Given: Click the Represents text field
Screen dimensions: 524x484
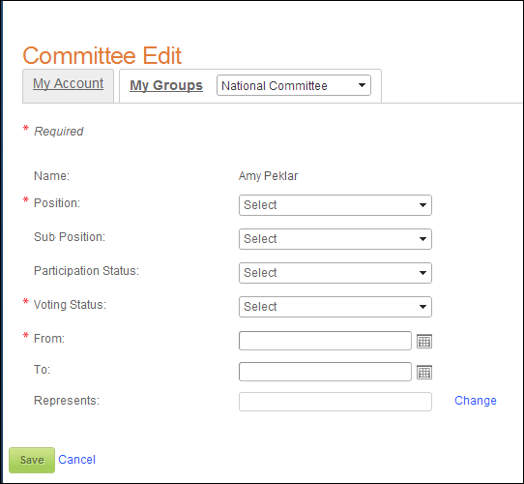Looking at the screenshot, I should (x=335, y=402).
